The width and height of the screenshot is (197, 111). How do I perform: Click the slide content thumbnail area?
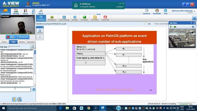[114, 63]
